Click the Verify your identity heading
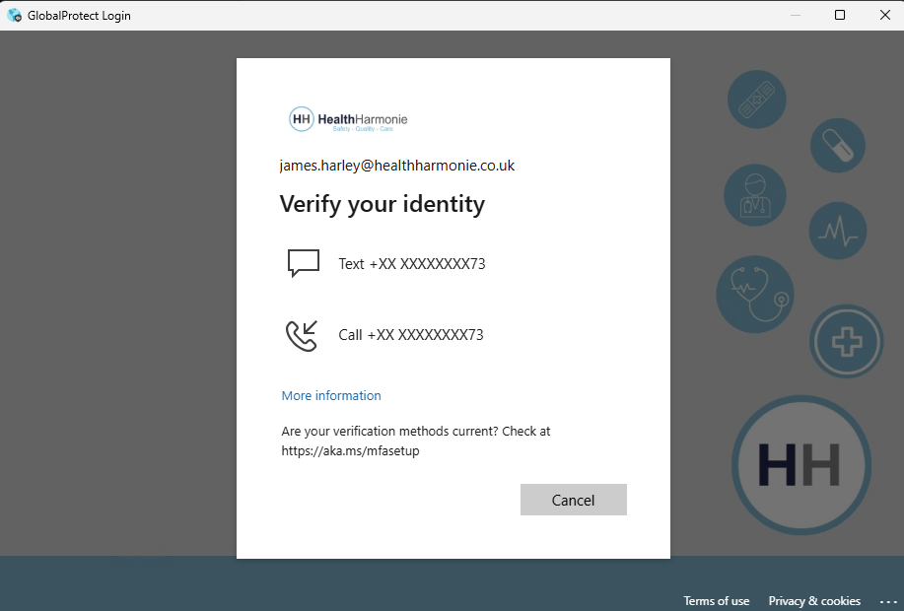The height and width of the screenshot is (611, 904). [382, 204]
